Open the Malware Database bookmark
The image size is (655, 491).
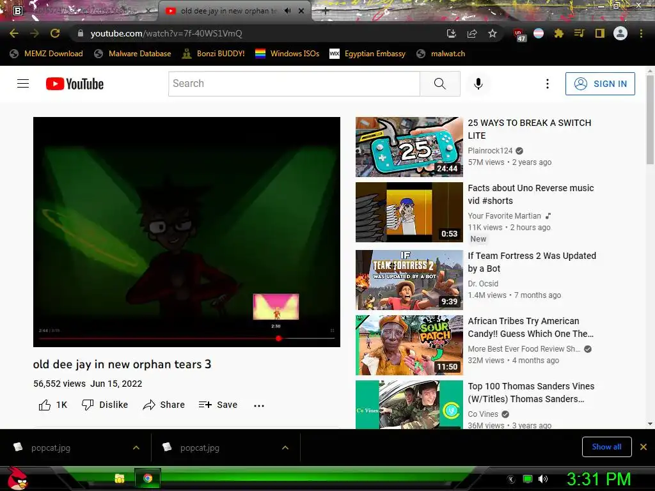tap(133, 54)
